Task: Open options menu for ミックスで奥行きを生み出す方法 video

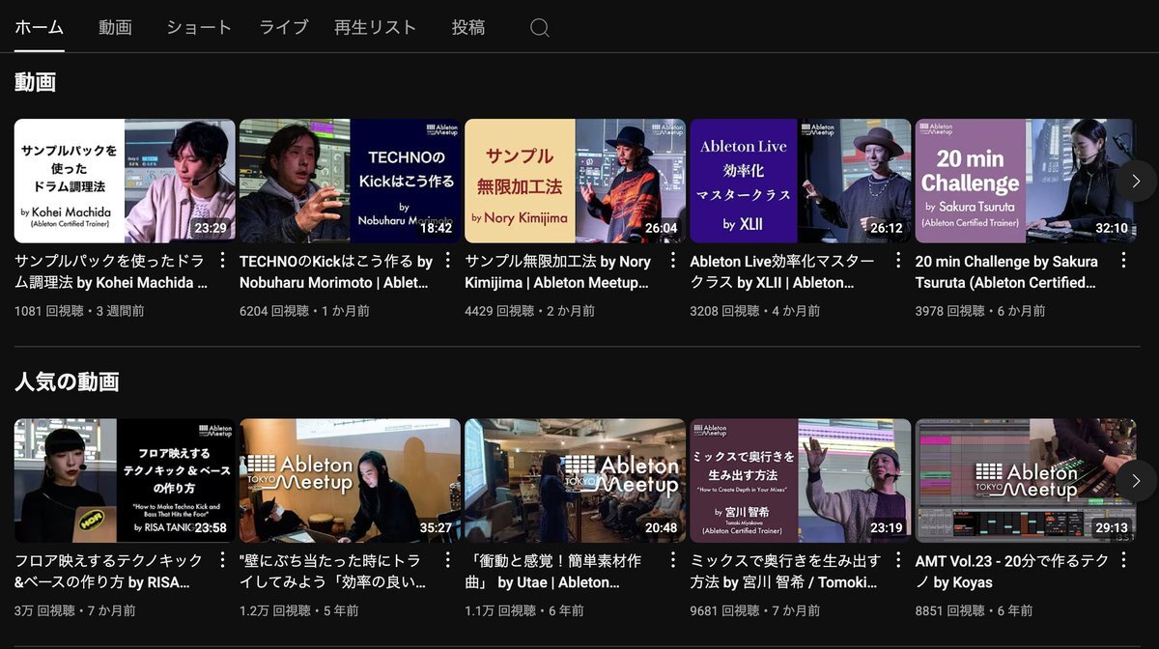Action: [897, 560]
